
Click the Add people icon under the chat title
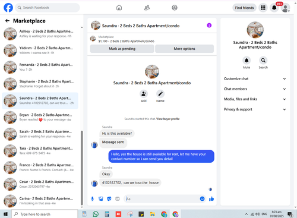pos(144,94)
